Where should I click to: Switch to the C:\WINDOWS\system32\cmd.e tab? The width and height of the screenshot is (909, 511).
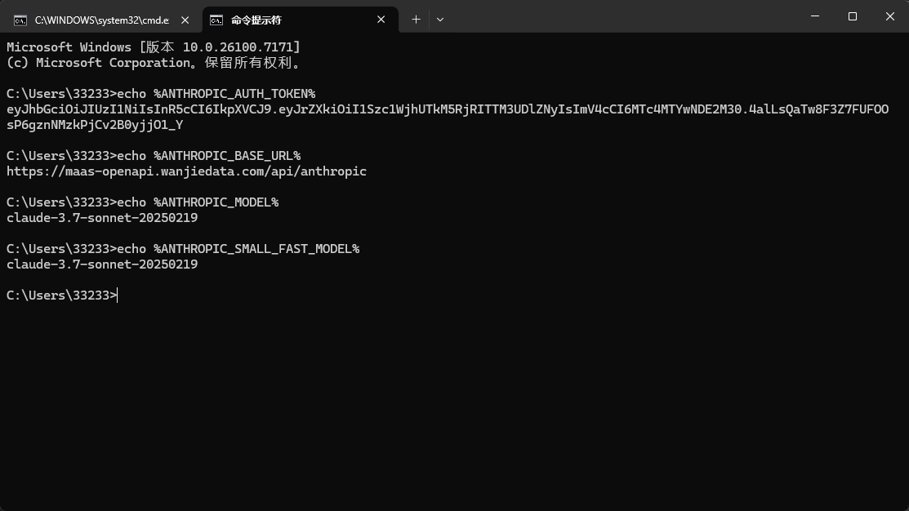tap(101, 20)
